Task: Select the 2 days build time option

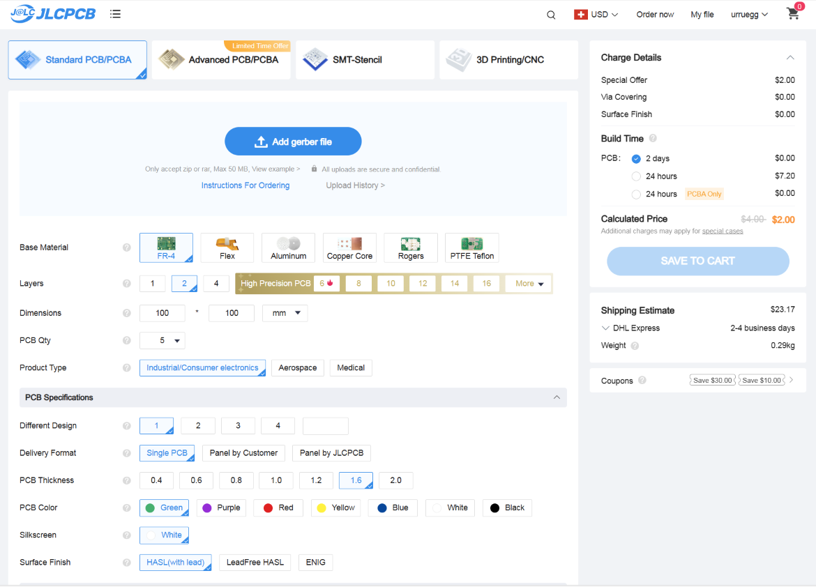Action: pyautogui.click(x=636, y=159)
